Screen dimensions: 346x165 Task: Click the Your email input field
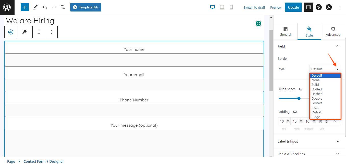pos(134,85)
